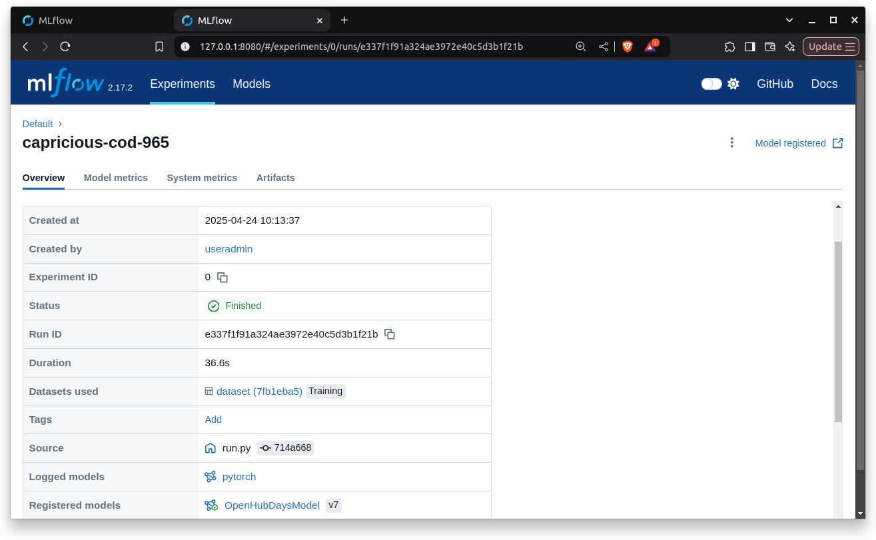Copy the Experiment ID value
This screenshot has height=540, width=876.
click(x=222, y=277)
